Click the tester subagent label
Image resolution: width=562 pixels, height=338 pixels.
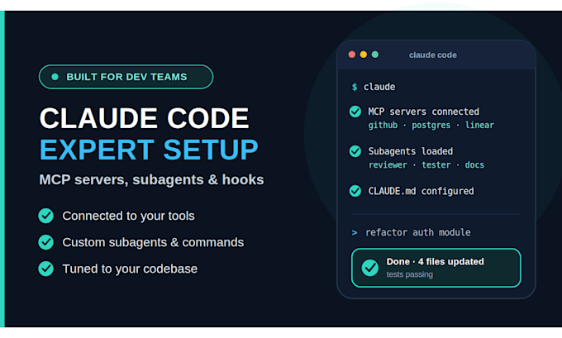(436, 165)
